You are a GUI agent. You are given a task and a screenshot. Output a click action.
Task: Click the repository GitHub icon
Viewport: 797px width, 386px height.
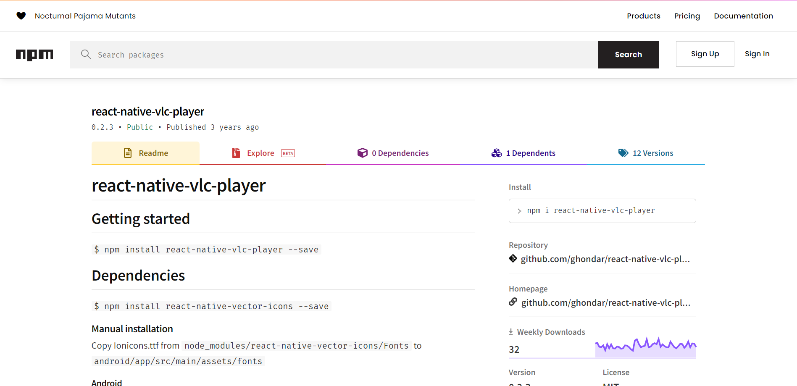pos(513,259)
